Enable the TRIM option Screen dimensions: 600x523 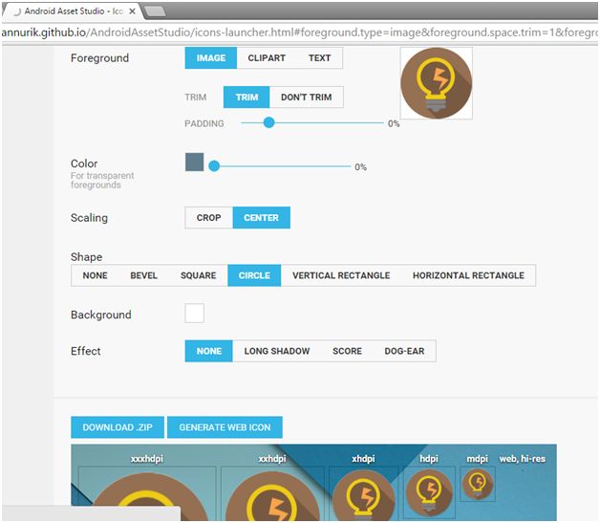point(246,98)
